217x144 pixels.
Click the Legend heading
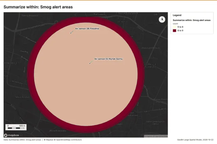(x=177, y=15)
